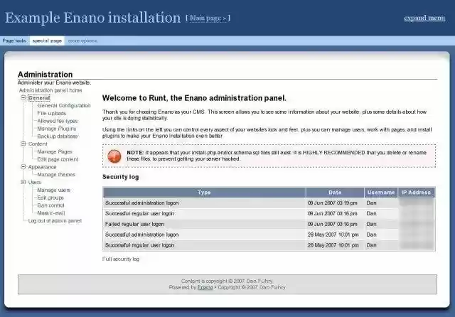Open Mass e-mail

(x=51, y=213)
